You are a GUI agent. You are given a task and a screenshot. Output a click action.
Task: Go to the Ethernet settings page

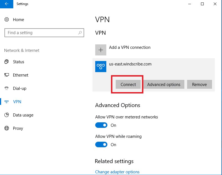tap(20, 75)
